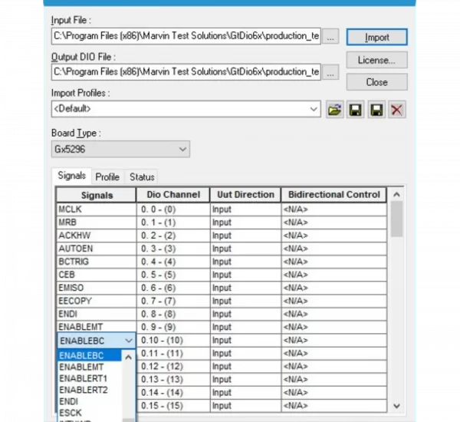Image resolution: width=460 pixels, height=422 pixels.
Task: Click the save icon beside the open folder icon
Action: (x=355, y=110)
